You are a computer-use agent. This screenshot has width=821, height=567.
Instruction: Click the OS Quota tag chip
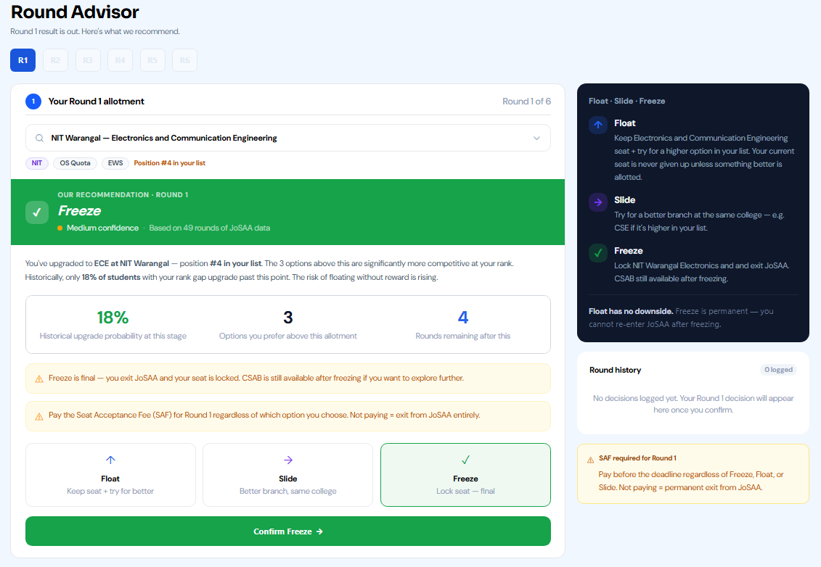75,163
